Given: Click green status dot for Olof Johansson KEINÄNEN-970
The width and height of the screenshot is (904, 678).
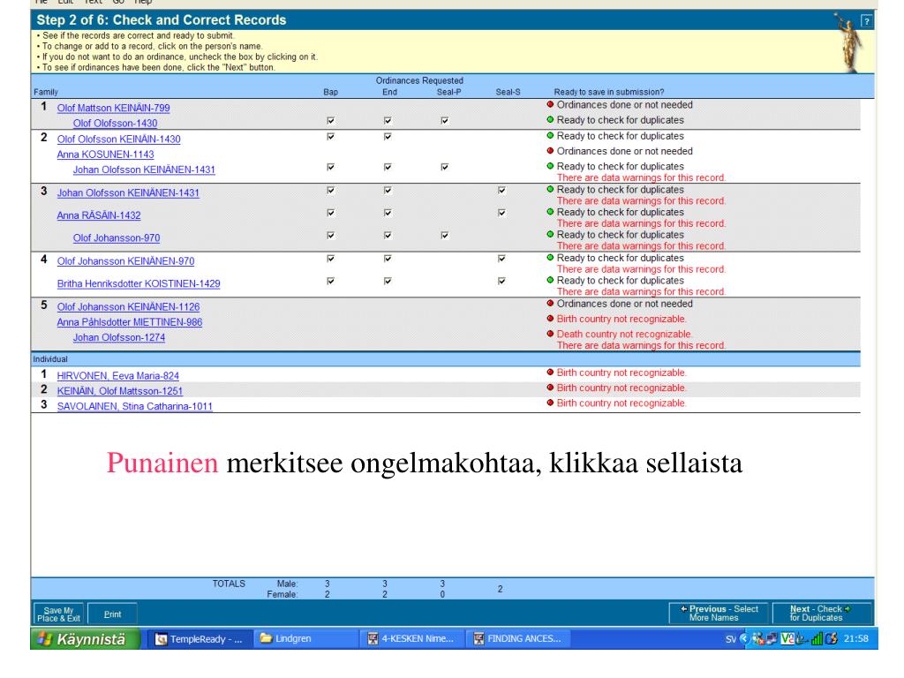Looking at the screenshot, I should click(x=550, y=257).
